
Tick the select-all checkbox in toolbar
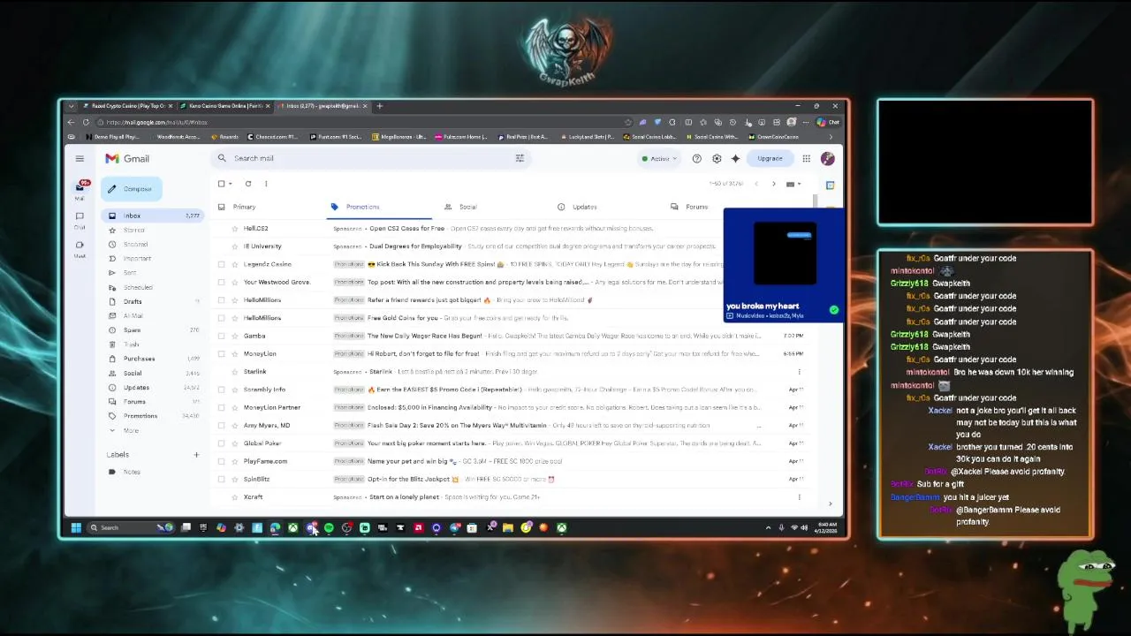[221, 184]
